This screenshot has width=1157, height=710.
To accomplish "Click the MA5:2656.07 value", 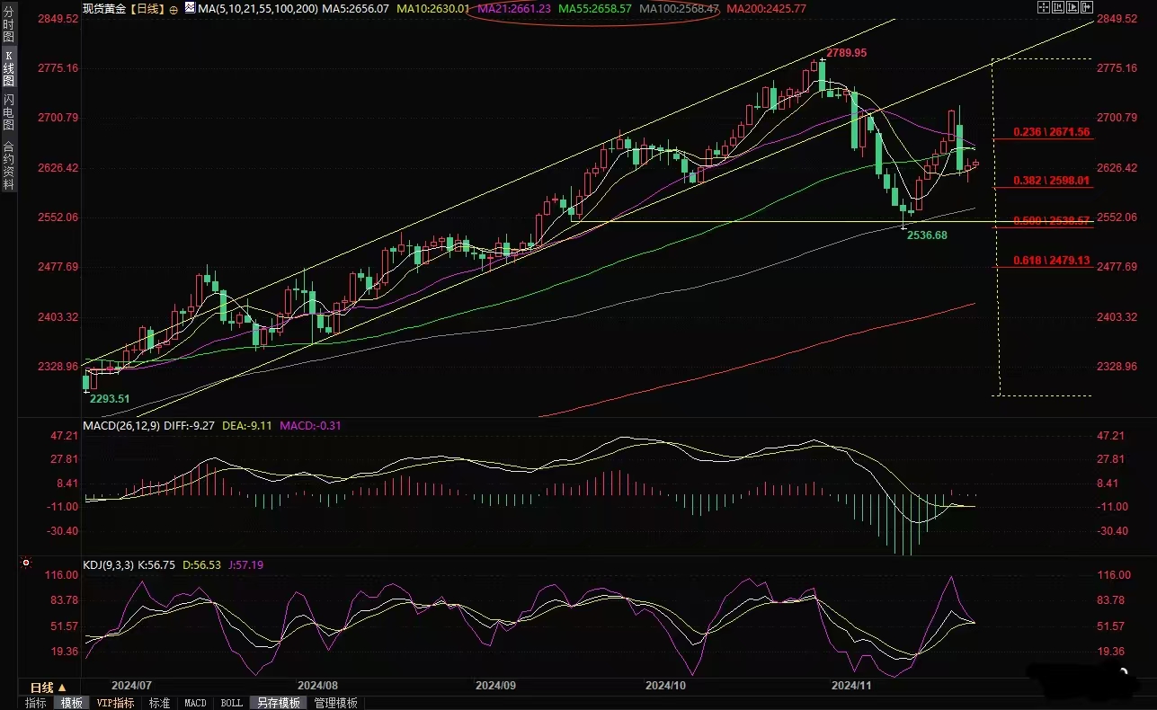I will [x=355, y=9].
